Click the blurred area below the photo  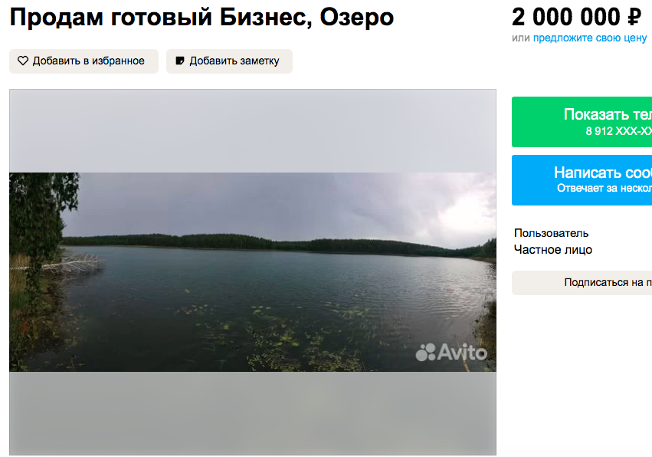(253, 413)
